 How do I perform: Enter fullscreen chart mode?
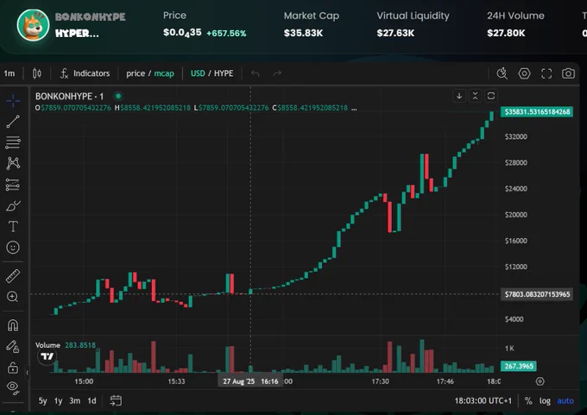coord(546,73)
